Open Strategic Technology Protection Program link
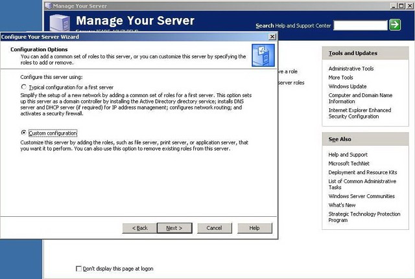Screen dimensions: 415x279 click(x=364, y=217)
